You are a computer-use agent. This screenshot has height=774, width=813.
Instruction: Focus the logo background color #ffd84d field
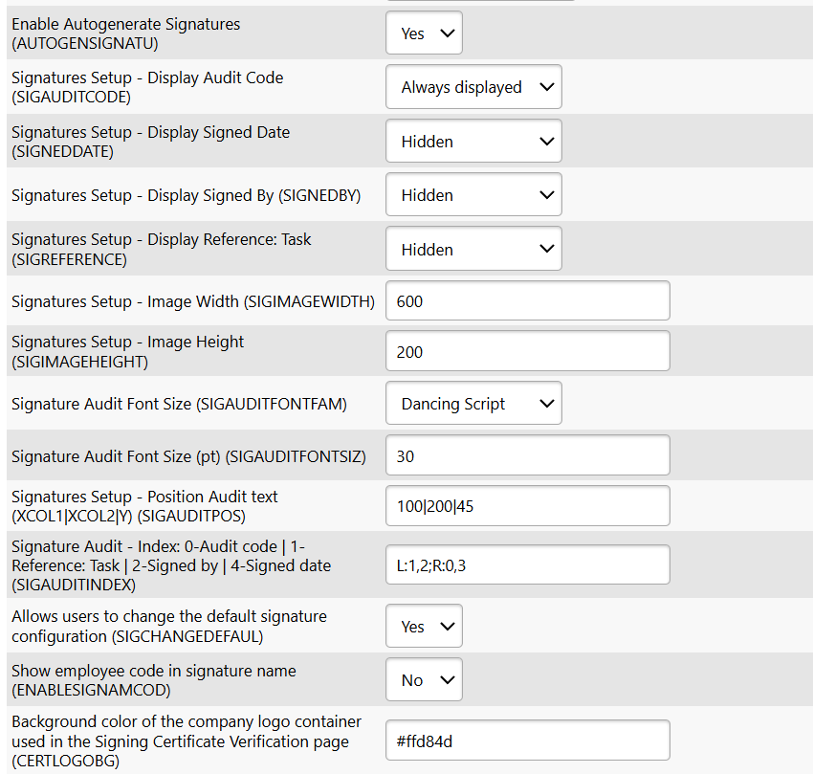[527, 741]
